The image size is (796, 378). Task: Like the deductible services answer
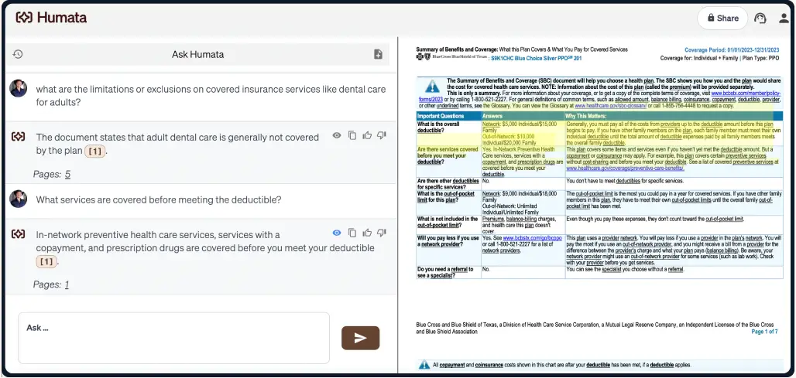[368, 233]
